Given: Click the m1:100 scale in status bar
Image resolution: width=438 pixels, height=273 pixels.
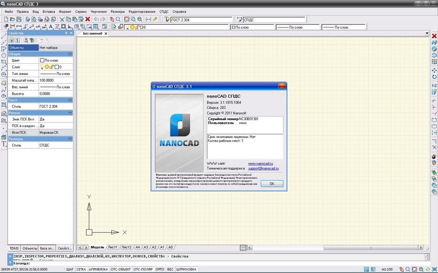Looking at the screenshot, I should (x=387, y=270).
